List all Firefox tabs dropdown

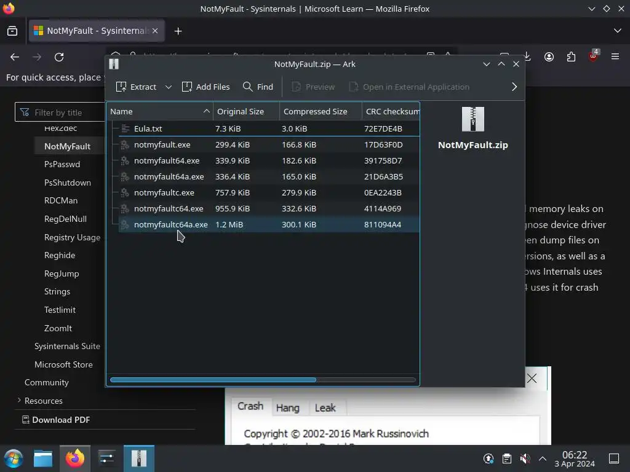(x=618, y=31)
